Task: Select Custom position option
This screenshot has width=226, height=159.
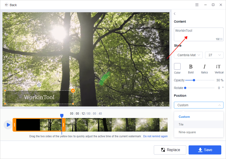Action: click(x=199, y=117)
